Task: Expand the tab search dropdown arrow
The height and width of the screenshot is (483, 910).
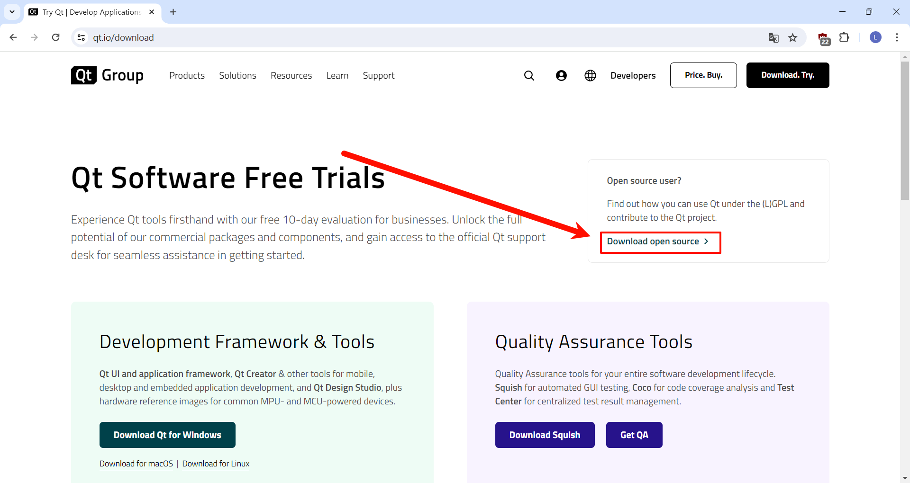Action: 12,12
